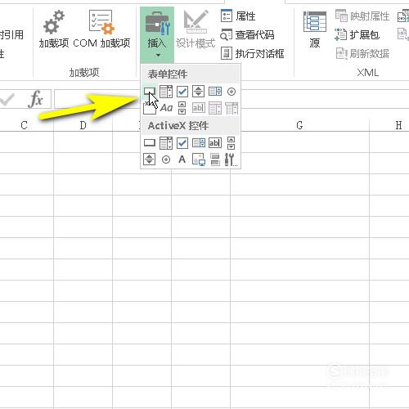Select the ActiveX Option Button control
Image resolution: width=409 pixels, height=409 pixels.
click(x=166, y=160)
